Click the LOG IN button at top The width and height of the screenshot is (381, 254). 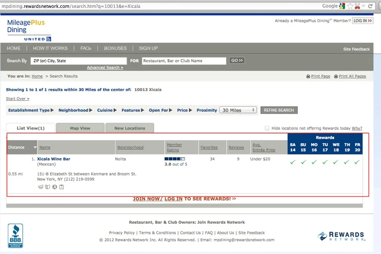[362, 21]
